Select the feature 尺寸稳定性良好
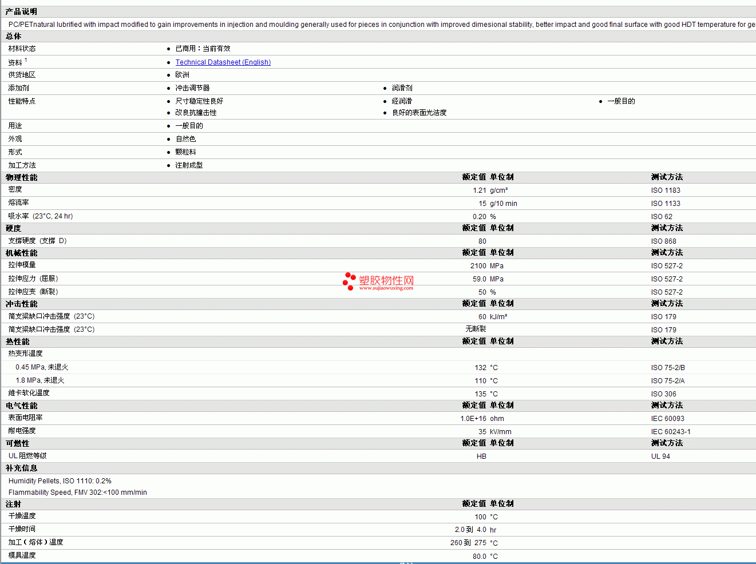The height and width of the screenshot is (564, 756). tap(200, 101)
